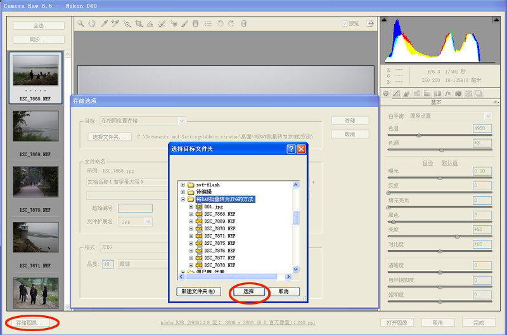Toggle highlight clipping warning in histogram
This screenshot has height=335, width=507.
(496, 20)
